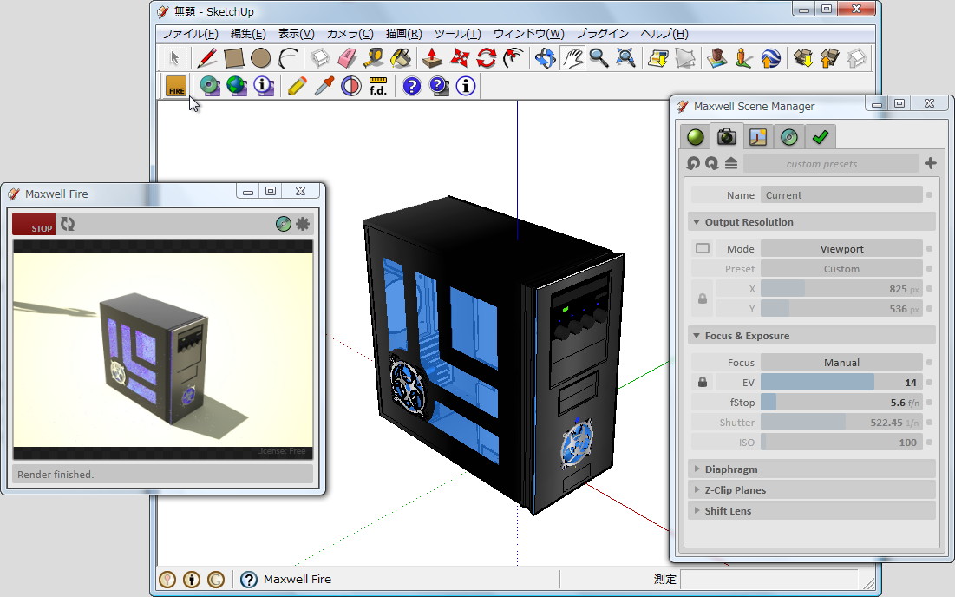Viewport: 955px width, 597px height.
Task: Click the globe icon in the Maxwell toolbar
Action: click(236, 86)
